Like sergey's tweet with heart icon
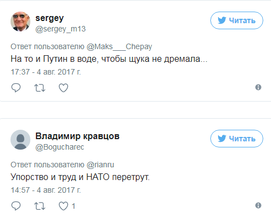The width and height of the screenshot is (271, 217). [63, 88]
